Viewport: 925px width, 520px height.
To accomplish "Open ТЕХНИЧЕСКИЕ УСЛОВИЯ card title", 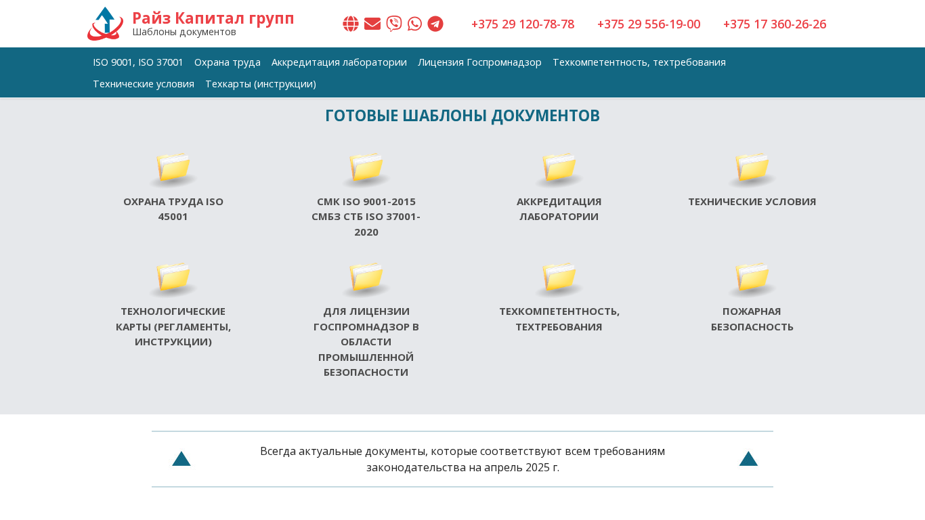I will tap(752, 202).
